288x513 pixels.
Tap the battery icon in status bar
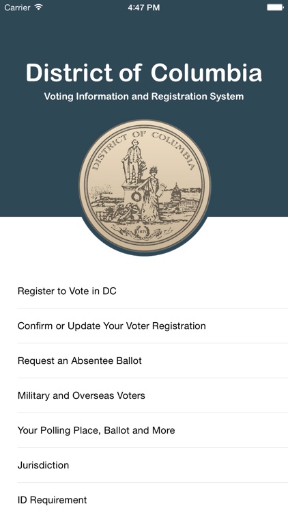[x=275, y=8]
